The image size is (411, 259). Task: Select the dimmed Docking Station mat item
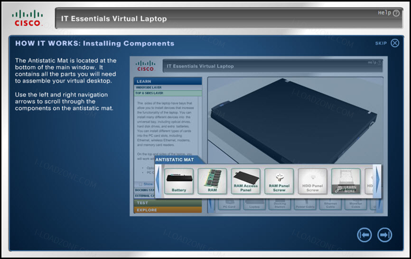pyautogui.click(x=280, y=204)
